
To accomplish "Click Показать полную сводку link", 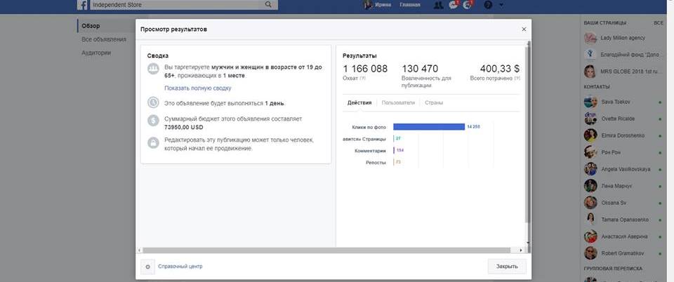I will coord(197,88).
